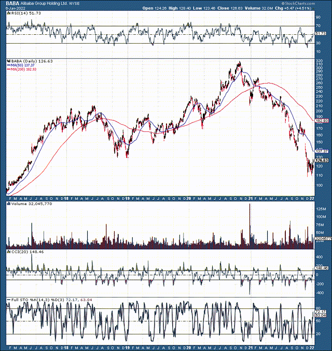
Task: Click the BABA ticker symbol in the header
Action: (x=12, y=3)
